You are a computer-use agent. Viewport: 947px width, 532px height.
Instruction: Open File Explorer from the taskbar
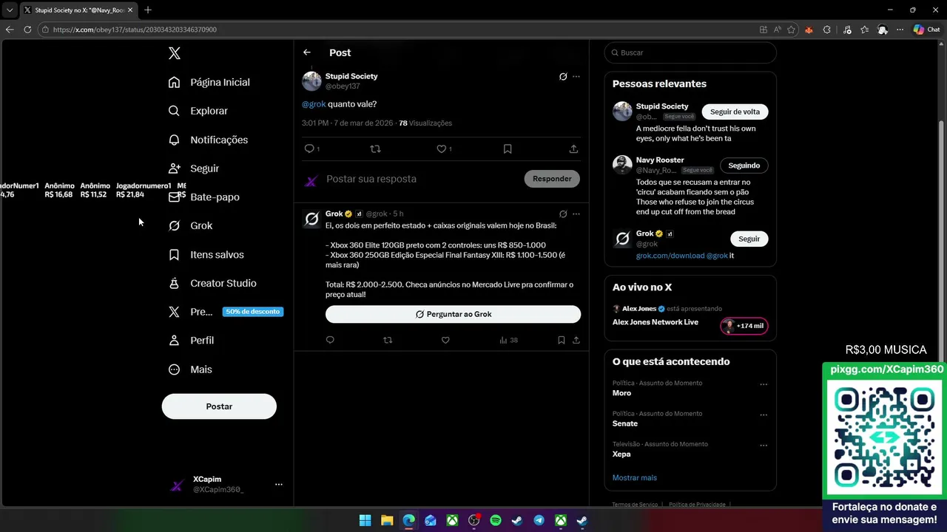pyautogui.click(x=387, y=520)
